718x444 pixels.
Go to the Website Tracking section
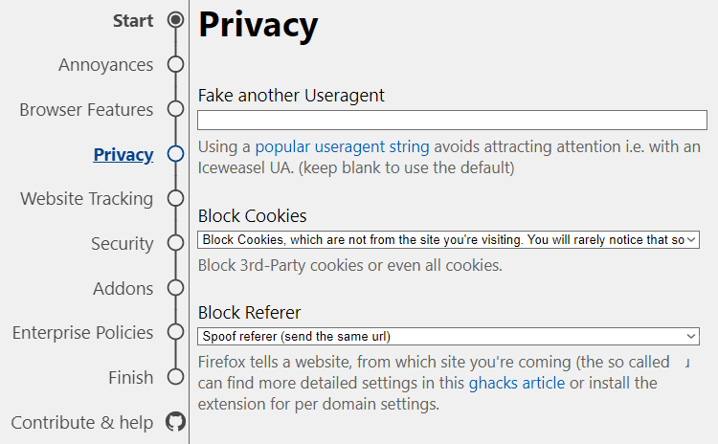[86, 199]
